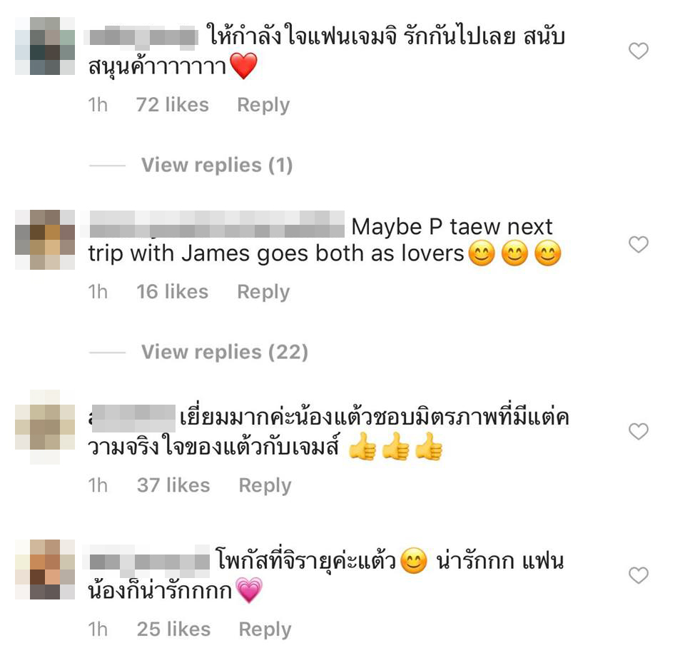Open fourth commenter's avatar
The height and width of the screenshot is (653, 685).
click(45, 570)
